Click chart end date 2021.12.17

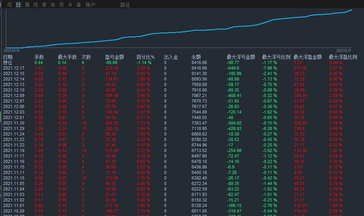tap(344, 50)
